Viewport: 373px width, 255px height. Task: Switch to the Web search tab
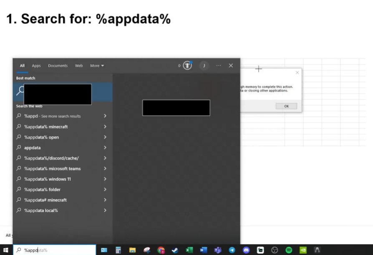click(x=78, y=66)
